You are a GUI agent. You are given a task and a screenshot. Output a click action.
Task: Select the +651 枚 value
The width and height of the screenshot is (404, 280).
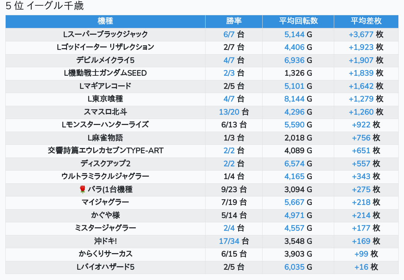(x=366, y=150)
